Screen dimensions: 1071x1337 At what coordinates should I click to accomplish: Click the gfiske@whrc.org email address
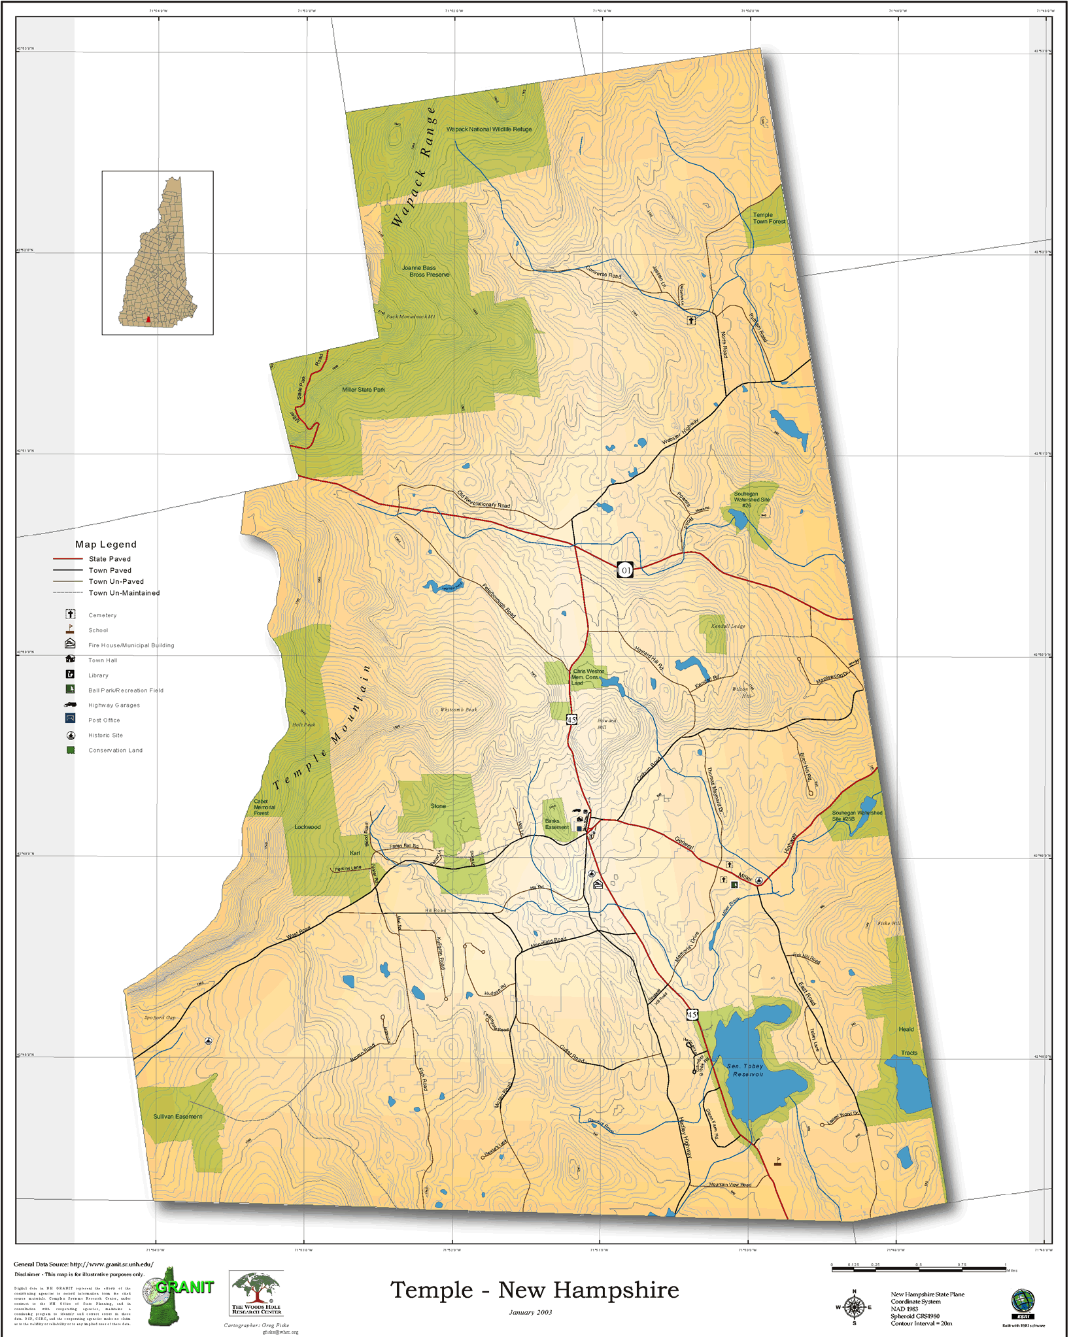click(280, 1332)
